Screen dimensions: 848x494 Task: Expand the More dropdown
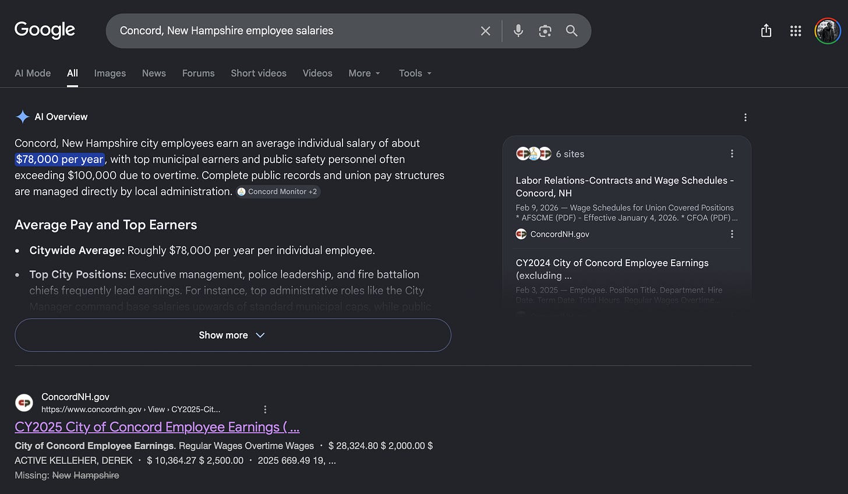coord(365,73)
